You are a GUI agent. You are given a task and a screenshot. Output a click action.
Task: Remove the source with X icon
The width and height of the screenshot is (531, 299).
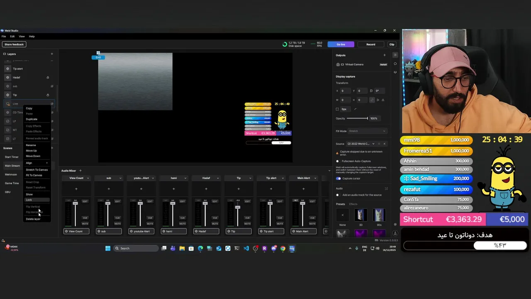tap(384, 144)
